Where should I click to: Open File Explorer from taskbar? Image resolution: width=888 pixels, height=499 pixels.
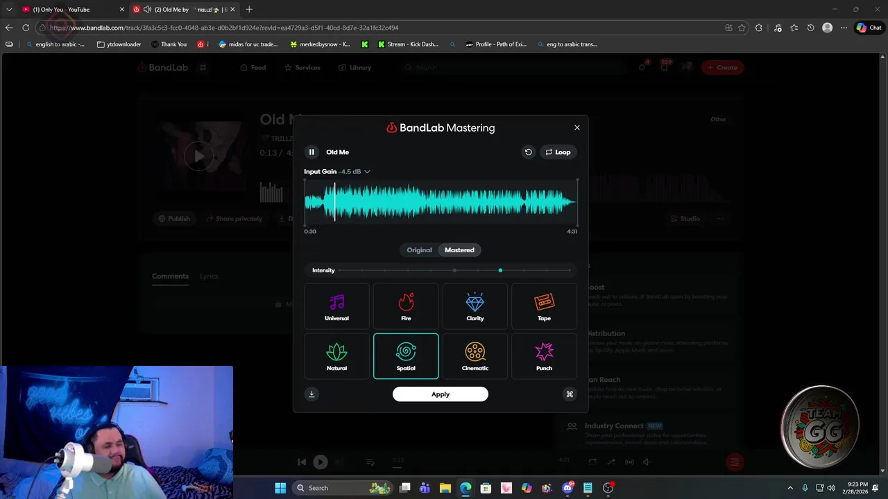[445, 488]
